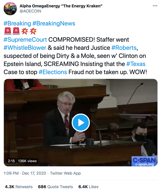Image resolution: width=161 pixels, height=192 pixels.
Task: Click the AOECOIN profile avatar
Action: pyautogui.click(x=10, y=9)
